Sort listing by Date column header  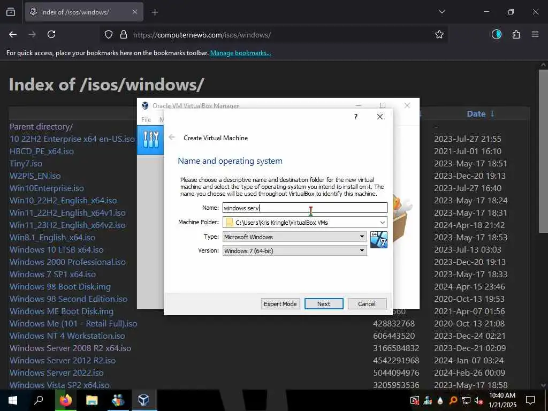point(476,114)
